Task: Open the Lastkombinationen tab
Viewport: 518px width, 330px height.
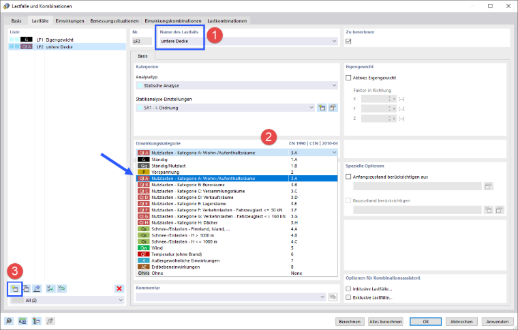Action: pyautogui.click(x=227, y=21)
